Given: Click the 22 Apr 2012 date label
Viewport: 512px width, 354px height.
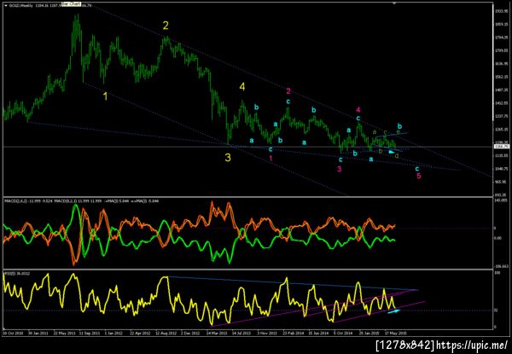Looking at the screenshot, I should pyautogui.click(x=140, y=334).
